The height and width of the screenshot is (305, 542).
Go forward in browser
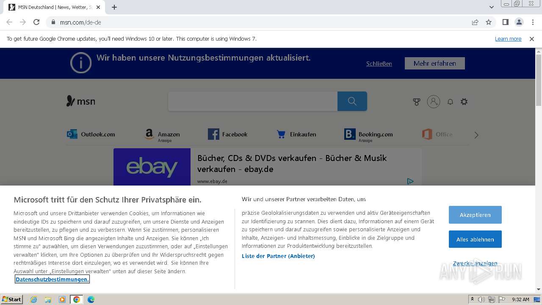23,22
